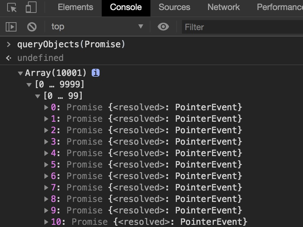Open live expression via the eye icon
303x227 pixels.
(163, 26)
